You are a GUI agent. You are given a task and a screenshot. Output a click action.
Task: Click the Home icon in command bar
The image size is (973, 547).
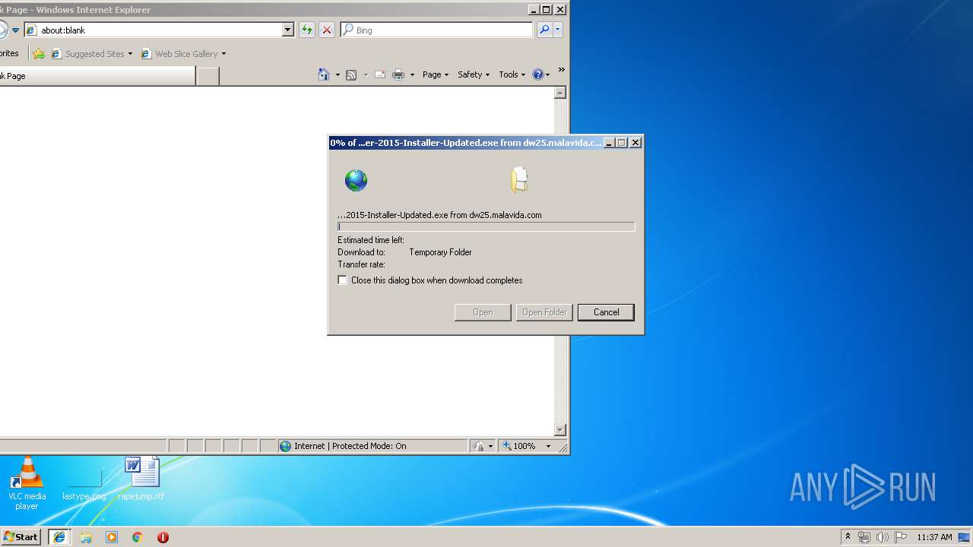pos(324,74)
